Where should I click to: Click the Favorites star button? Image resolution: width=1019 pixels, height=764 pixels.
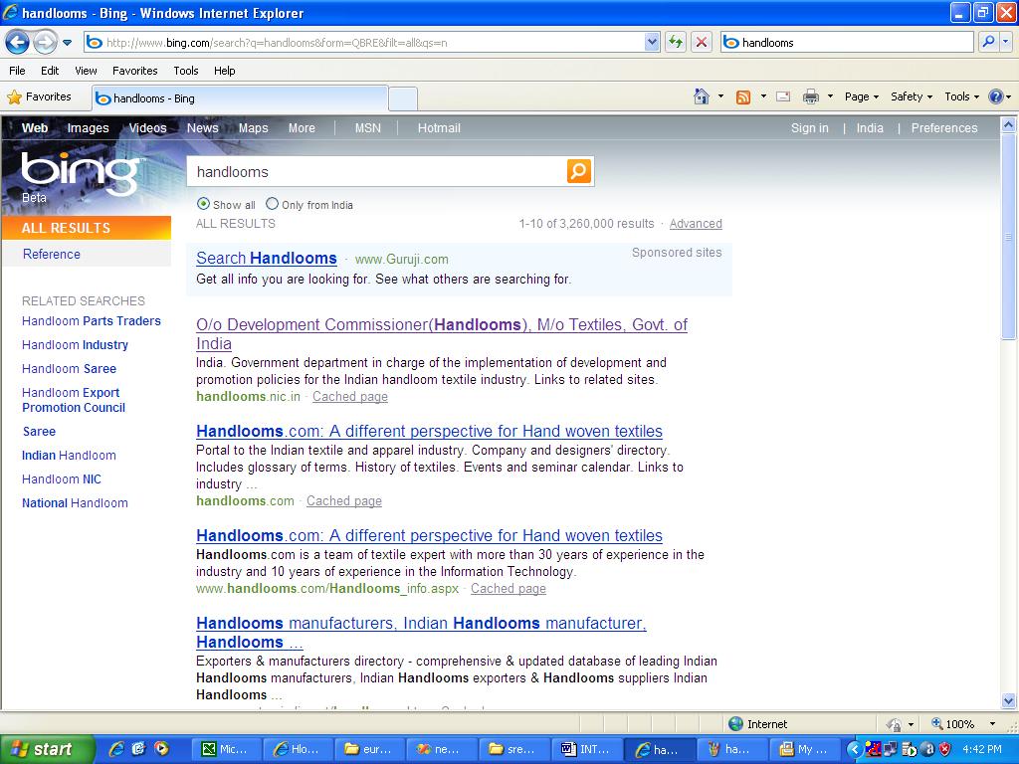coord(39,97)
